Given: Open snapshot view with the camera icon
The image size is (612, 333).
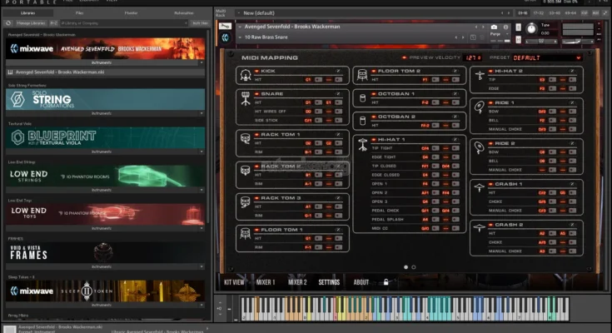Looking at the screenshot, I should [494, 27].
